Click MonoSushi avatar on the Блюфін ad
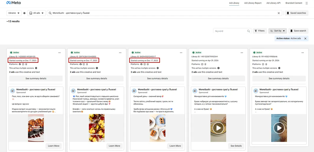This screenshot has height=152, width=314. point(73,91)
